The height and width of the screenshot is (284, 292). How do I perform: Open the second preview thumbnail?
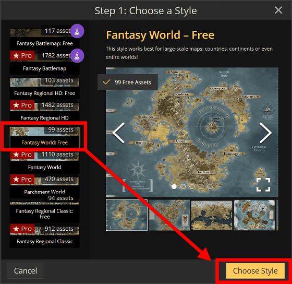pos(169,215)
